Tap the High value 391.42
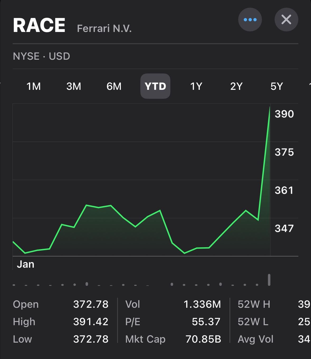This screenshot has height=359, width=311. point(91,322)
